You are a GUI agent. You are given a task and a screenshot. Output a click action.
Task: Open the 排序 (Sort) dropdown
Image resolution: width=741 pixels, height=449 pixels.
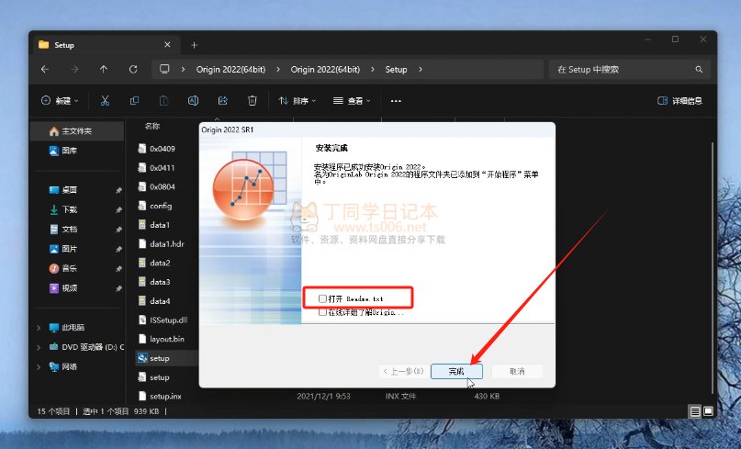coord(298,101)
